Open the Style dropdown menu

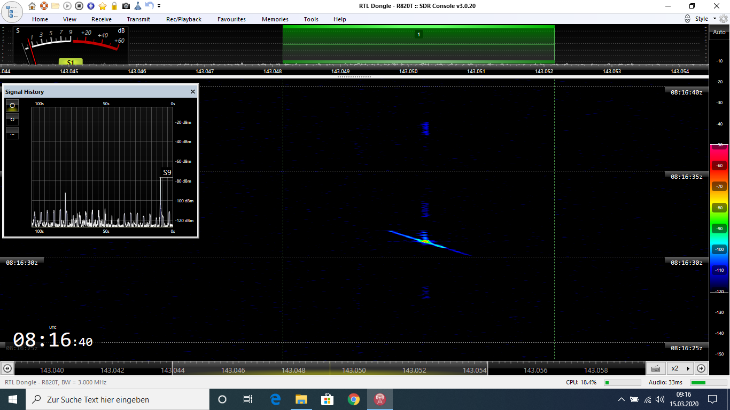(705, 19)
